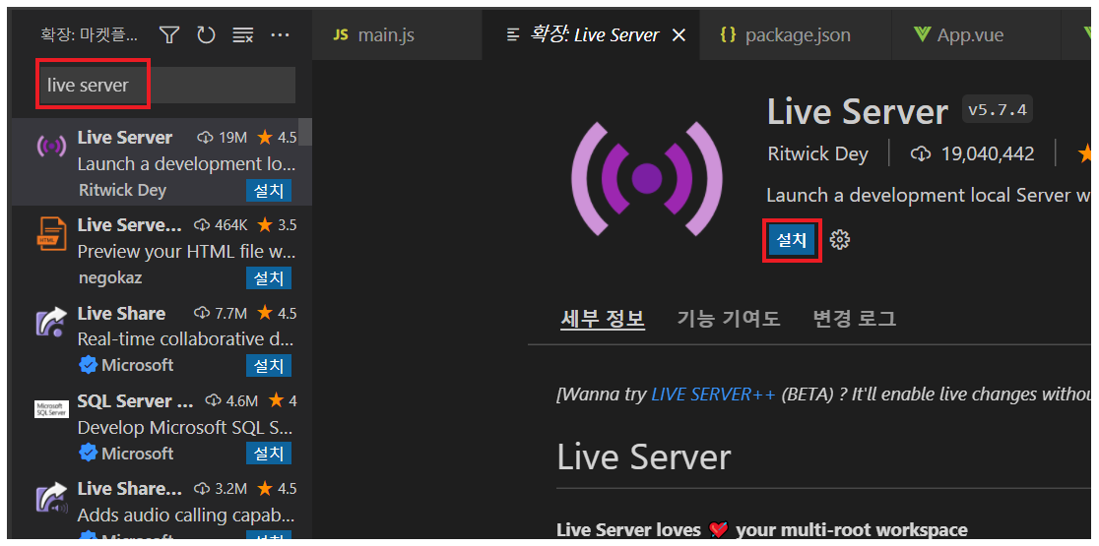Click the Live Share 7.7M extension icon

point(51,322)
